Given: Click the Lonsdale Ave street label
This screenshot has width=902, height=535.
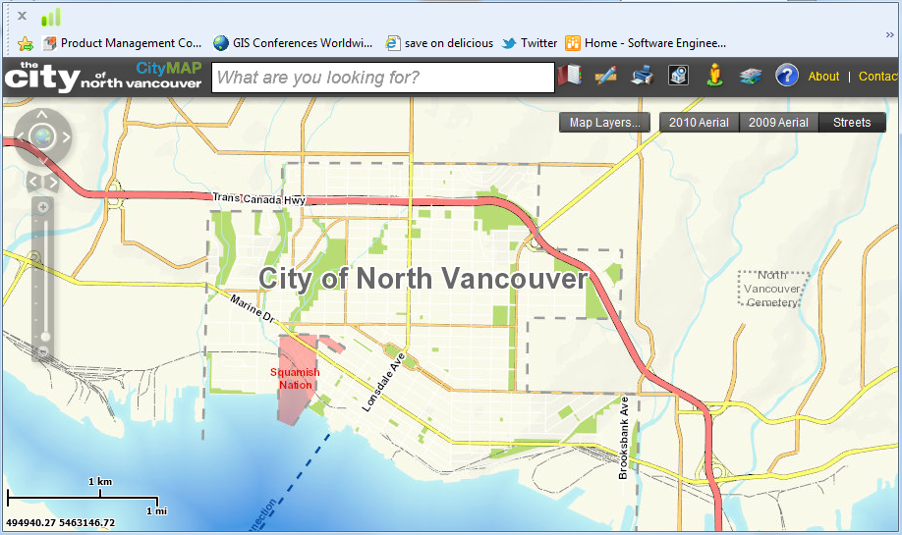Looking at the screenshot, I should click(x=383, y=383).
